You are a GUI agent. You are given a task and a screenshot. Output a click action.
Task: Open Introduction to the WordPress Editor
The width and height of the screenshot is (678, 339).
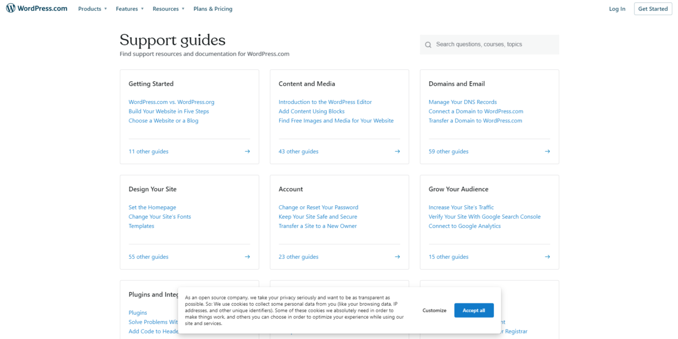(325, 102)
